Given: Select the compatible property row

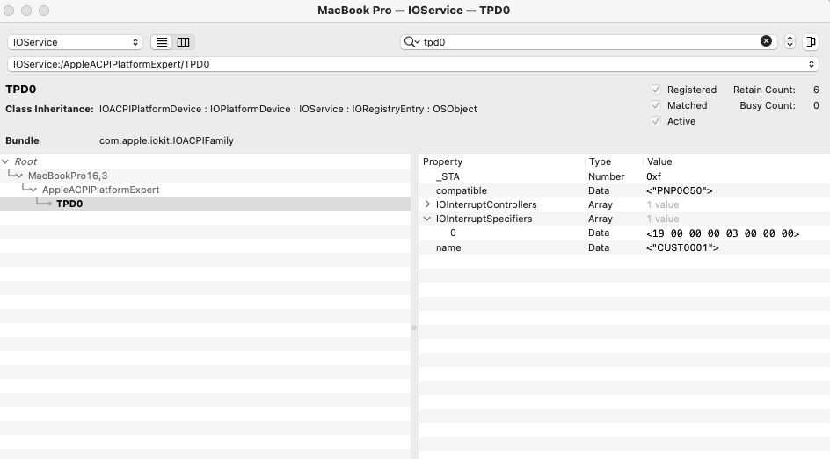Looking at the screenshot, I should click(x=624, y=190).
